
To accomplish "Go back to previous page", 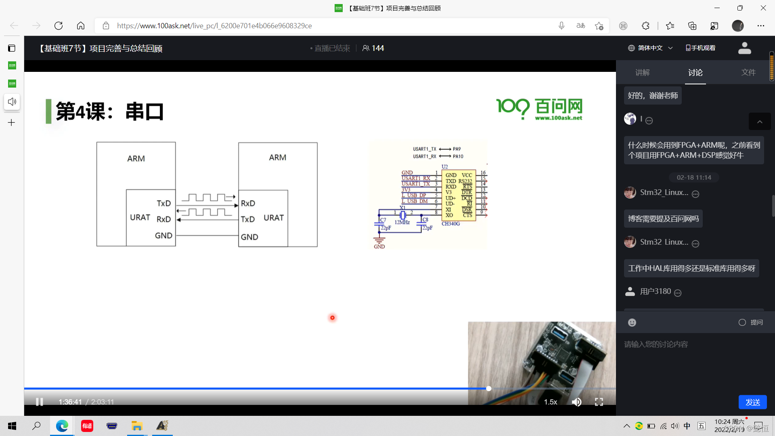I will [14, 26].
